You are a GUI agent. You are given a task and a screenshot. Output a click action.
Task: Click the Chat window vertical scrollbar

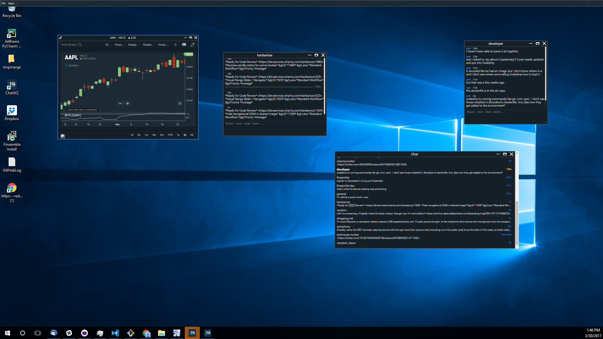pos(517,223)
